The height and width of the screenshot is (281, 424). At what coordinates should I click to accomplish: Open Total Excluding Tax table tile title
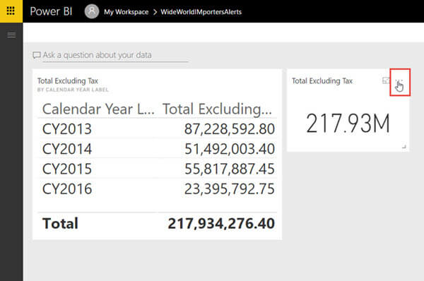[x=68, y=80]
